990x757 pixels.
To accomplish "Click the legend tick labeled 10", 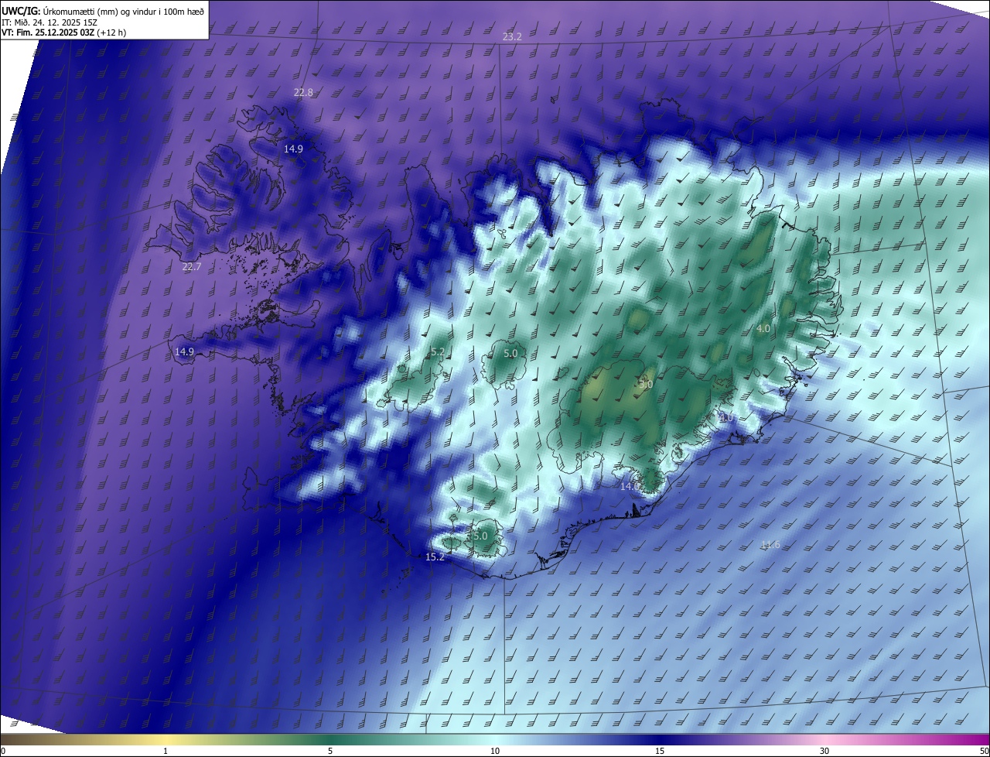I will click(x=495, y=752).
